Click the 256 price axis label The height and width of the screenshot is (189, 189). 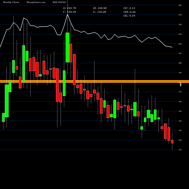[x=180, y=15]
